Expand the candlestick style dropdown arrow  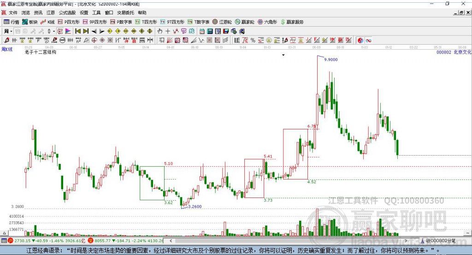tap(54, 31)
